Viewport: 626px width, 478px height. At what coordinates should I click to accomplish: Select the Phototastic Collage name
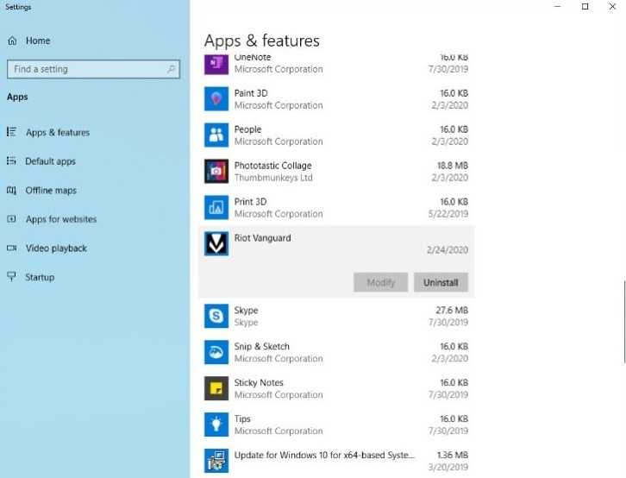(272, 166)
